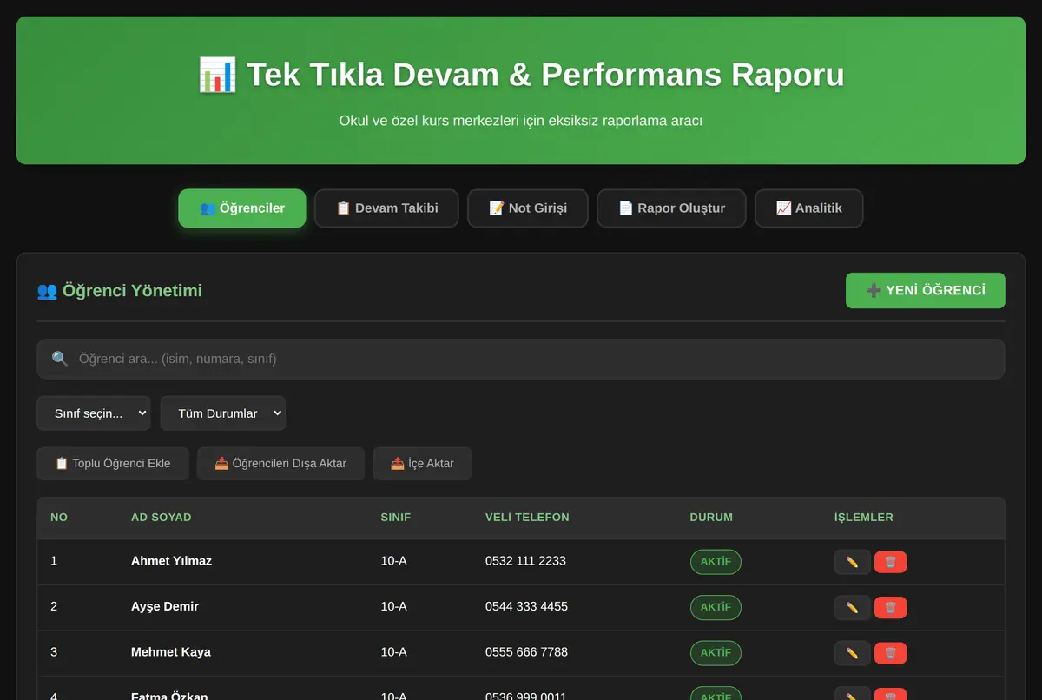Open the Tüm Durumlar status dropdown

click(223, 413)
